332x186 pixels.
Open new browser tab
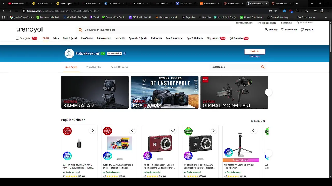(x=296, y=4)
